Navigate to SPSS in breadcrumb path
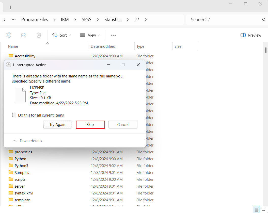268x213 pixels. [x=86, y=20]
